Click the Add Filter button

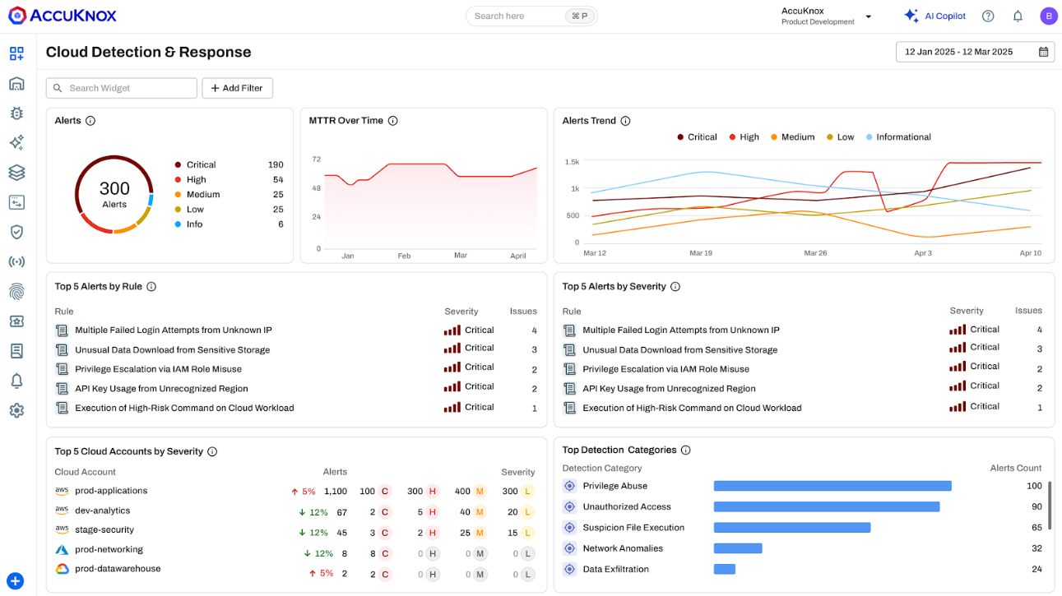click(x=237, y=88)
